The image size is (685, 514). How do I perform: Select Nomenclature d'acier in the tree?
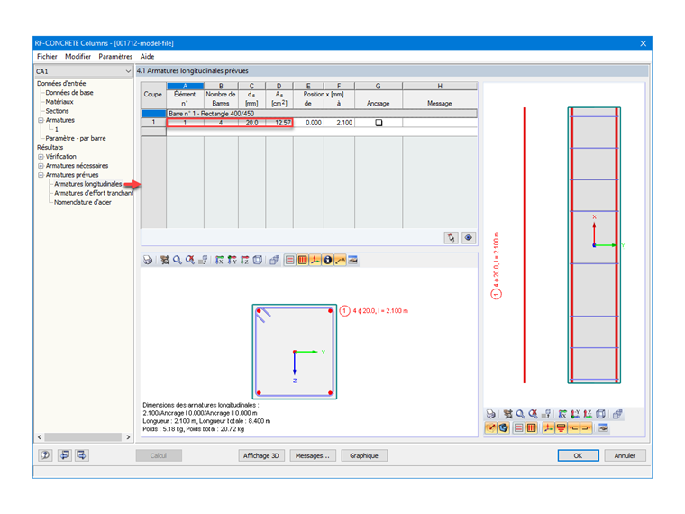83,202
